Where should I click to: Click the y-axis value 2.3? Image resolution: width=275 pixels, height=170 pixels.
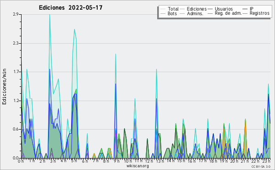16,43
